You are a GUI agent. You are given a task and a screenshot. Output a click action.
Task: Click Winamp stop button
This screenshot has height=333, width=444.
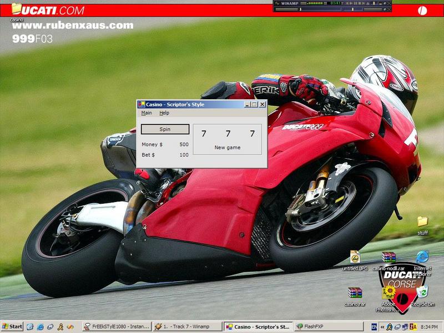360,3
